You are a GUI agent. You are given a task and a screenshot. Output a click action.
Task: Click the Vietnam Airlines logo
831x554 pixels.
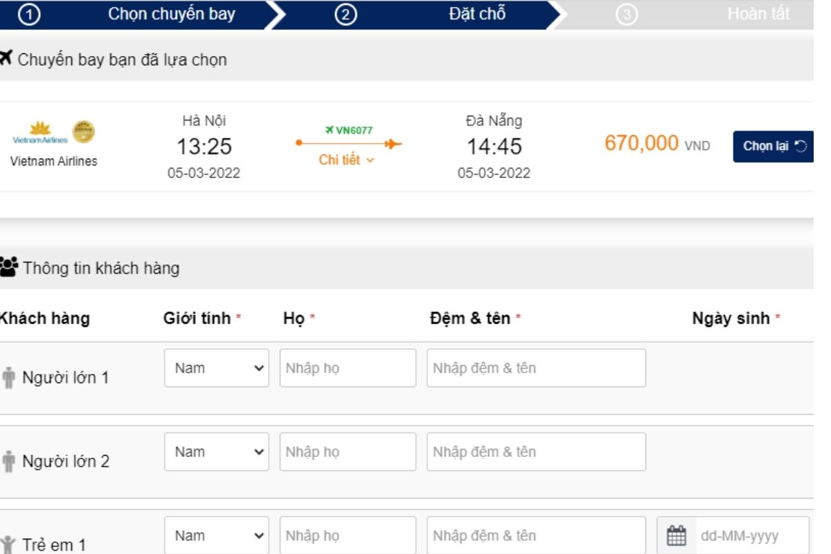click(40, 132)
